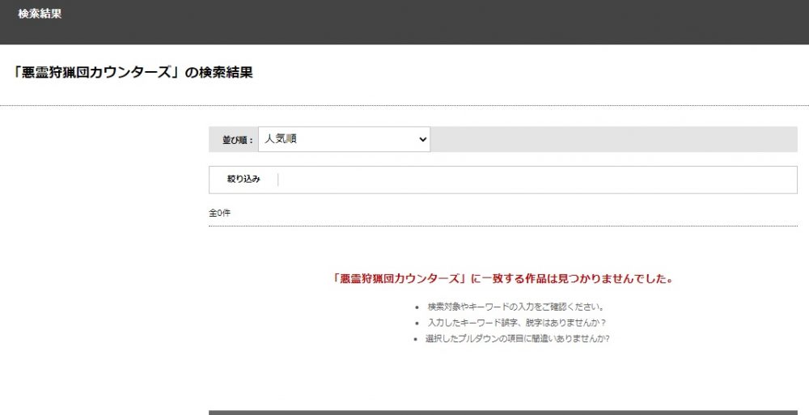Click the empty filter field beside 絞り込み
Viewport: 809px width, 415px height.
tap(536, 180)
